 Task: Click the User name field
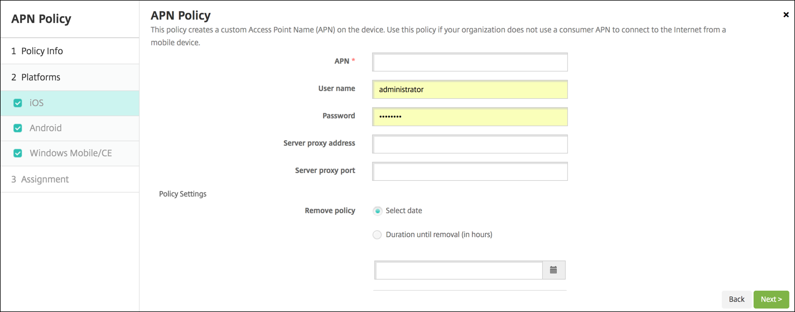pyautogui.click(x=470, y=89)
